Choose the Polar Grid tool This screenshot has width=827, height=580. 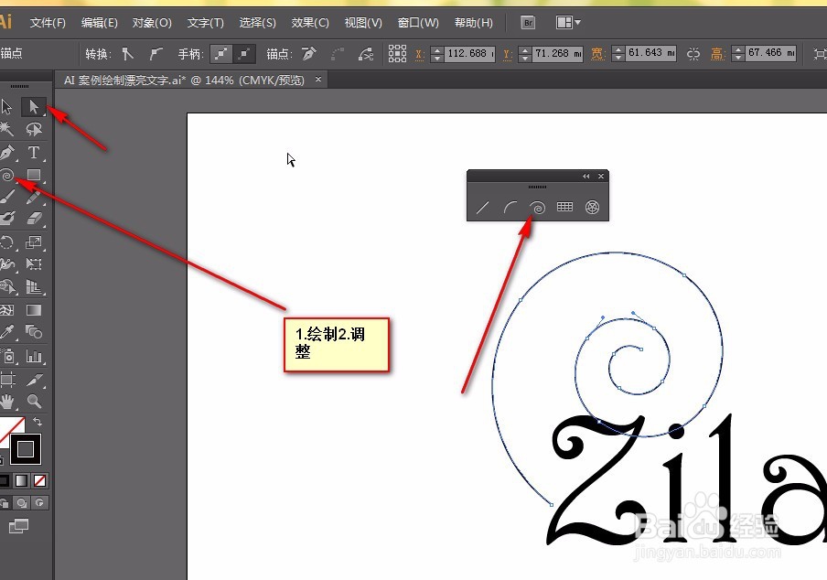[591, 206]
